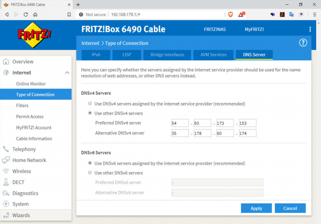Switch to the IPv6 tab
Viewport: 321px width, 224px height.
click(96, 55)
